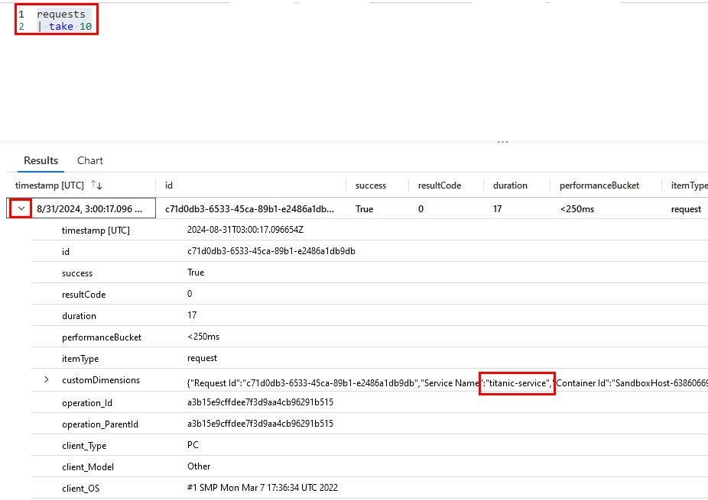This screenshot has width=708, height=500.
Task: Expand the customDimensions field
Action: tap(46, 380)
